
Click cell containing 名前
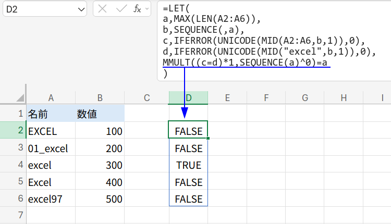(51, 114)
